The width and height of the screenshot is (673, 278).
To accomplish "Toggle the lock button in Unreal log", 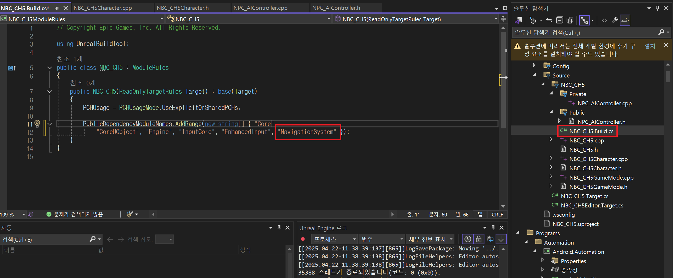I will click(478, 239).
